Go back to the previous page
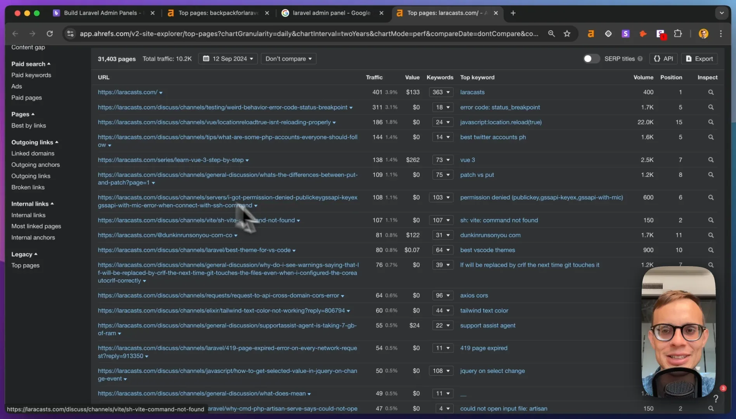The height and width of the screenshot is (419, 736). point(15,34)
